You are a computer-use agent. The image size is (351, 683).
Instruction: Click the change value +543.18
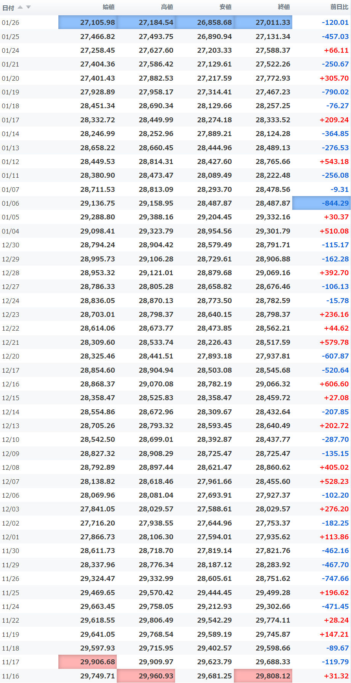tap(334, 162)
